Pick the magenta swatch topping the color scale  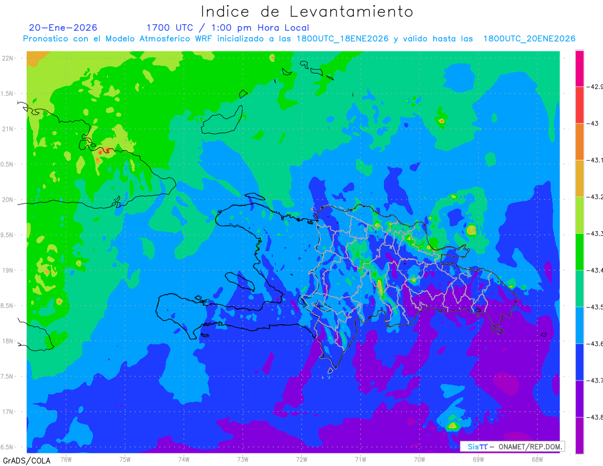click(579, 68)
